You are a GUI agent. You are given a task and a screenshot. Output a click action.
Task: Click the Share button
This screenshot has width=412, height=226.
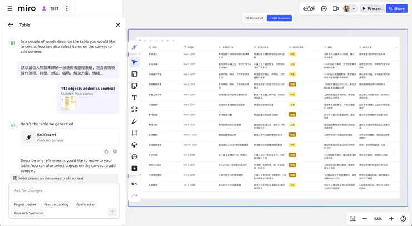pos(396,9)
